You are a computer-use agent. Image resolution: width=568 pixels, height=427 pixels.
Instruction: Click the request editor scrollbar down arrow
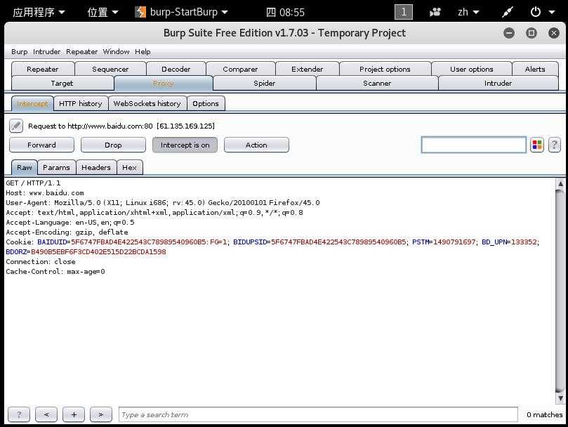tap(560, 398)
